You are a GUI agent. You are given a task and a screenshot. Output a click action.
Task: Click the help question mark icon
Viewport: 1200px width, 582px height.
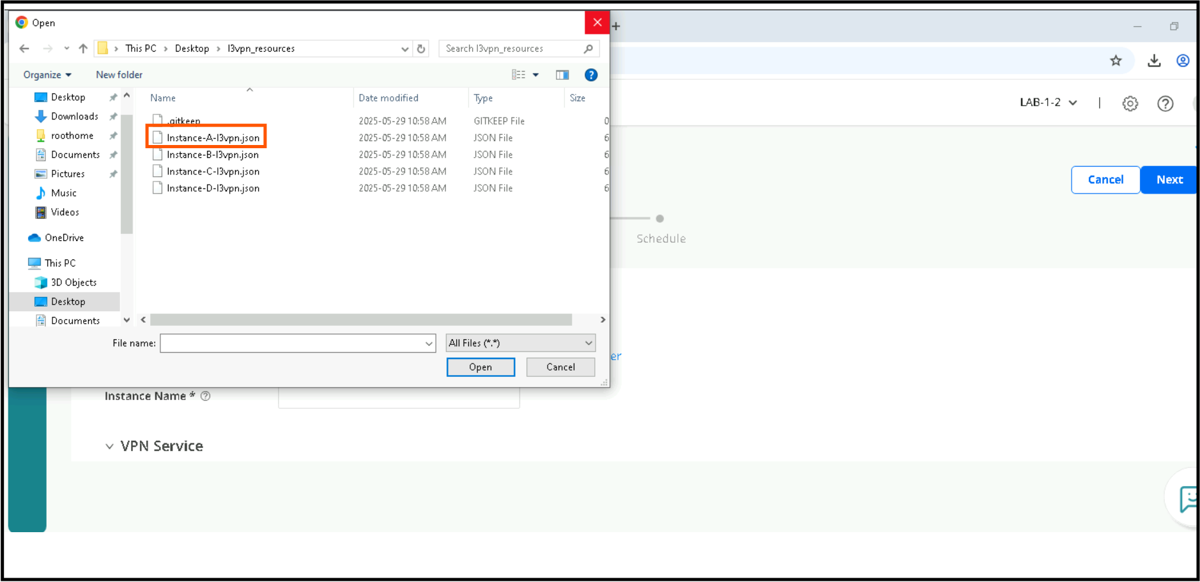click(x=590, y=75)
